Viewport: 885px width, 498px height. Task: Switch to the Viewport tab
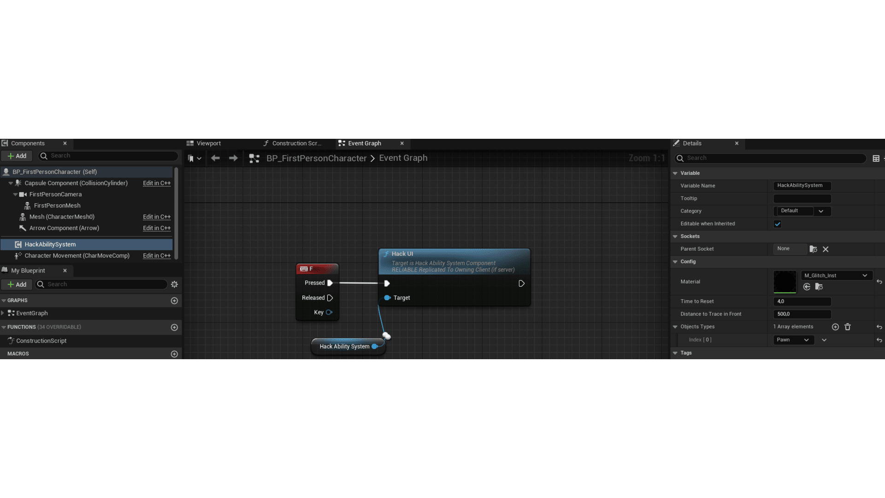(x=207, y=143)
